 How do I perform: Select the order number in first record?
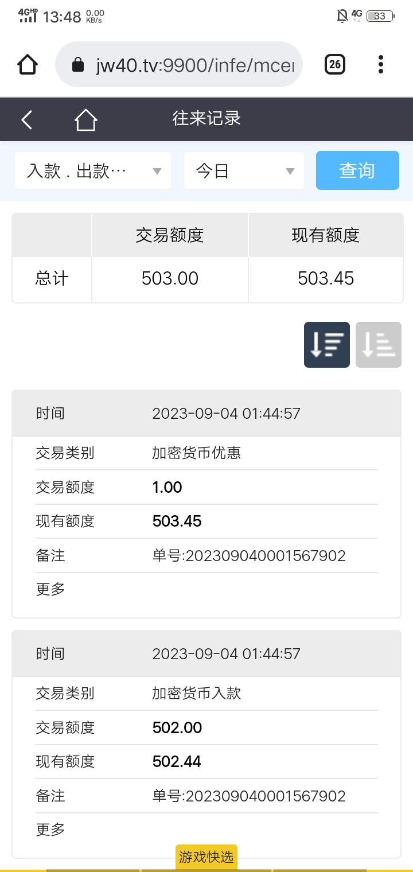coord(249,555)
